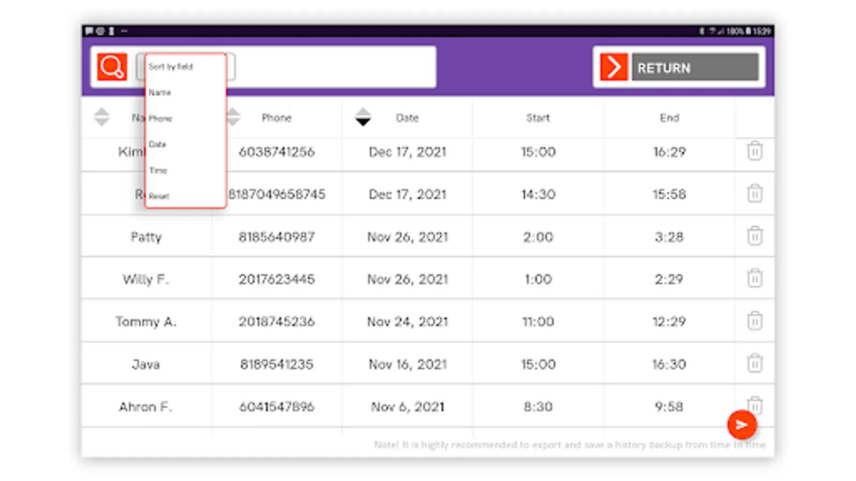Click the date Nov 6, 2021

[408, 407]
